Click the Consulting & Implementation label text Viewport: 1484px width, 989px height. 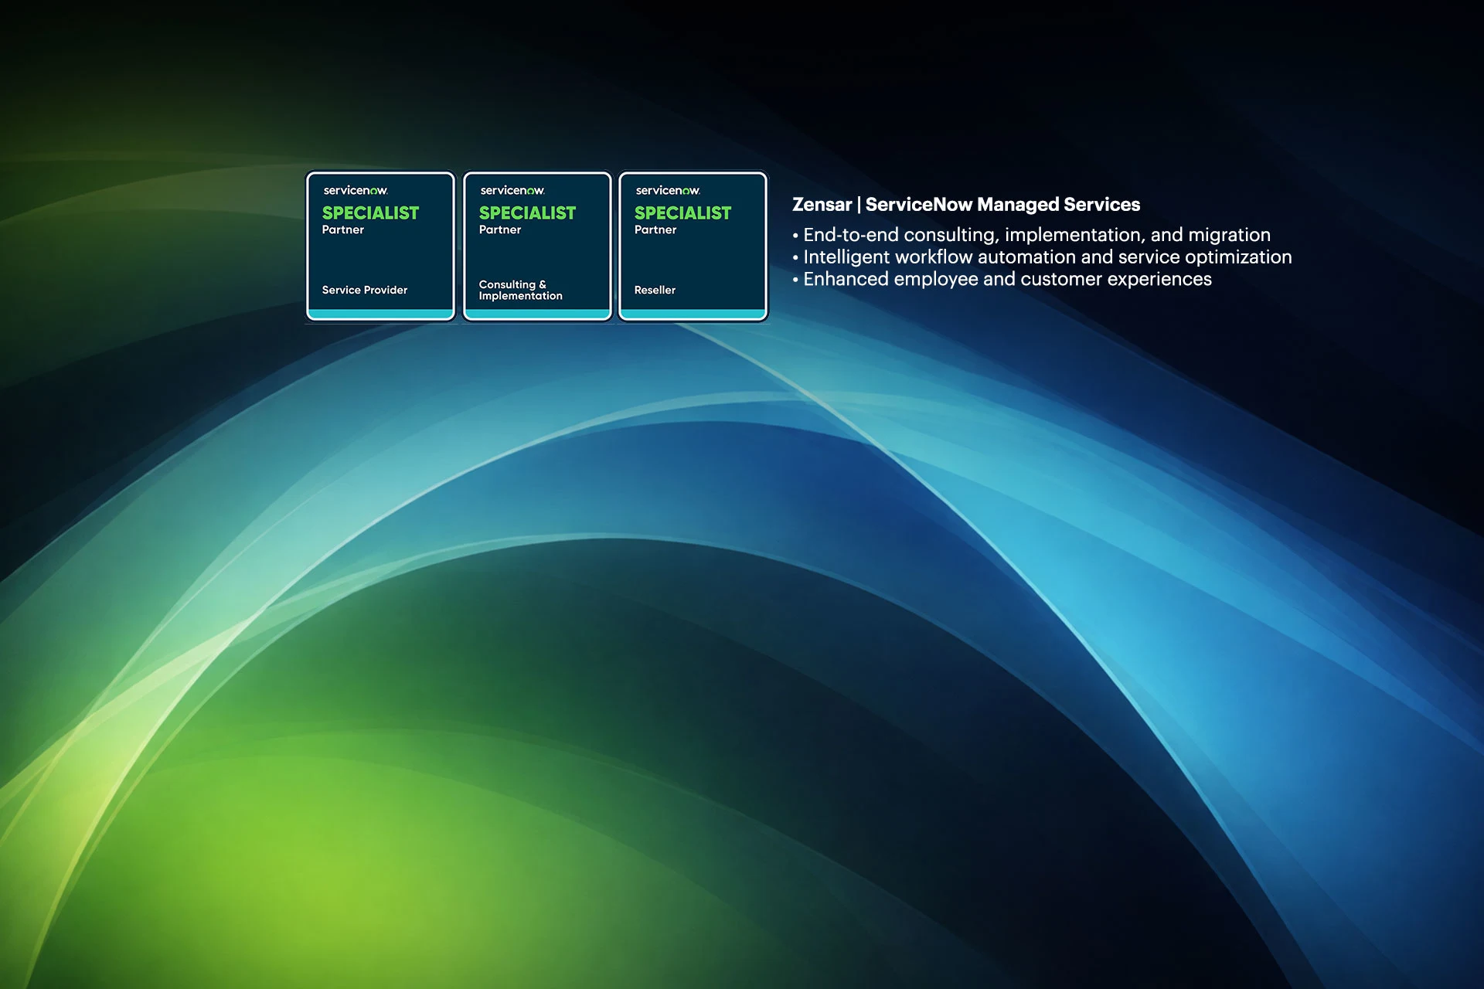(x=521, y=290)
